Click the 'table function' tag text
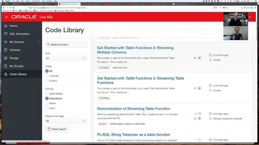259x145 pixels. point(120,68)
